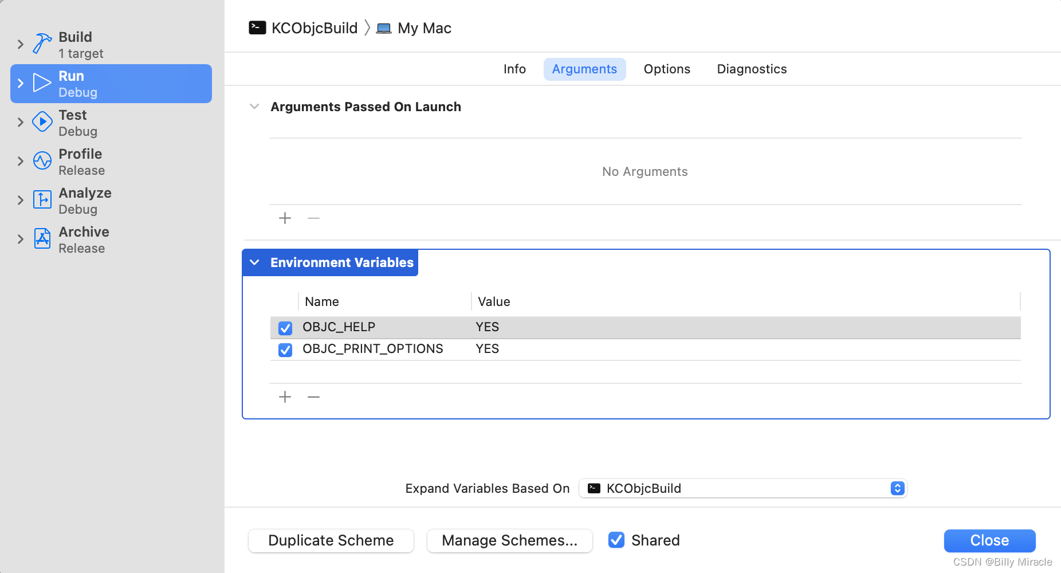This screenshot has width=1061, height=573.
Task: Click the Duplicate Scheme button
Action: pos(331,540)
